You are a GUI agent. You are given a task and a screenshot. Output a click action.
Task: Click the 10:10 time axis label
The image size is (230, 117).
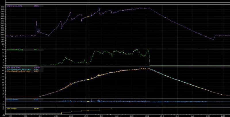tap(71, 116)
